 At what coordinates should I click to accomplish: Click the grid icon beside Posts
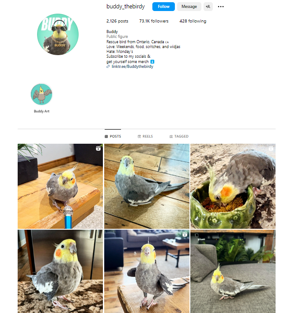106,136
